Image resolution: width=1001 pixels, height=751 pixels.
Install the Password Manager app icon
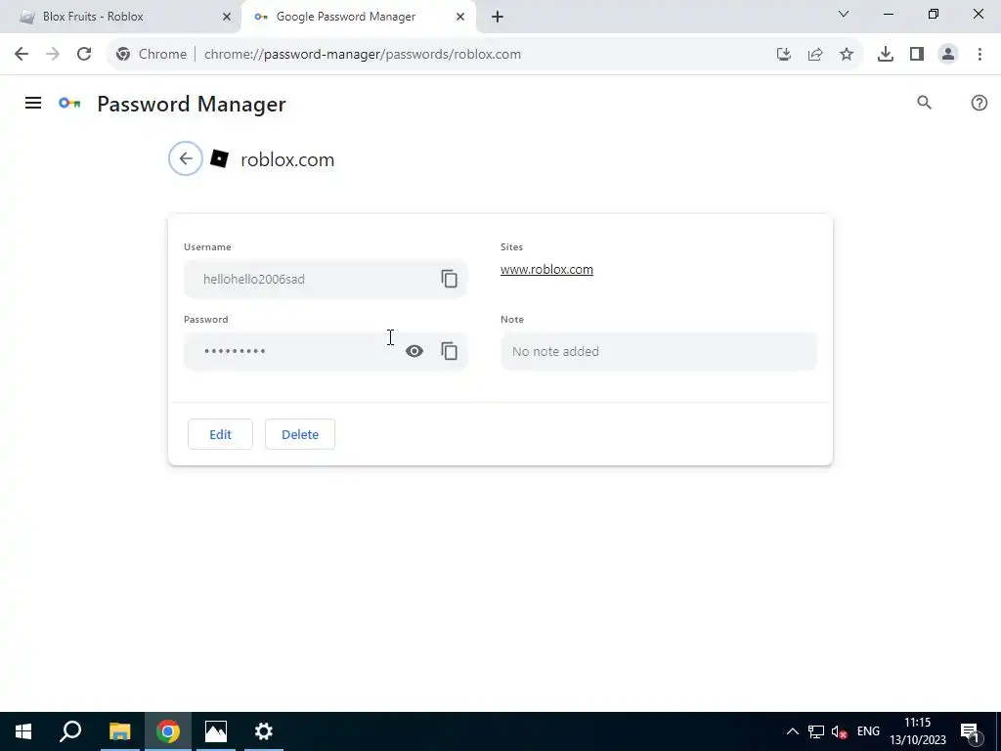[x=783, y=54]
